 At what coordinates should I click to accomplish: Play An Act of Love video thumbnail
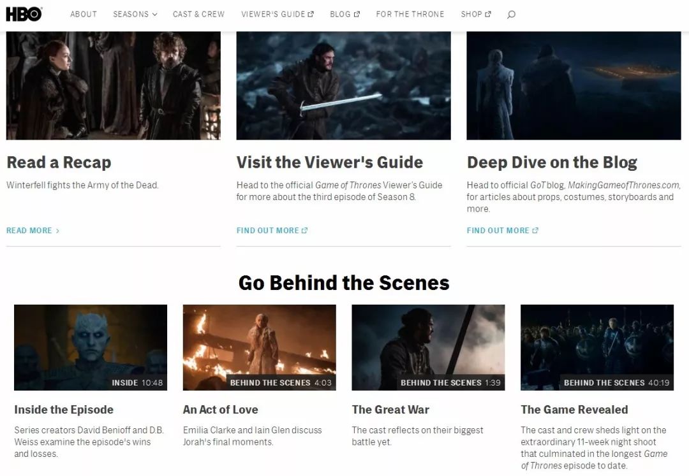(259, 347)
